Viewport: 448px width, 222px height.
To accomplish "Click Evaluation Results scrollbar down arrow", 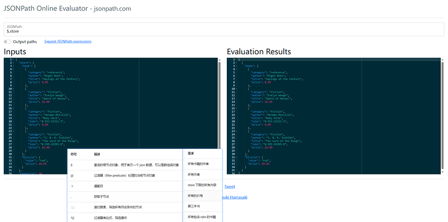I will coord(442,172).
